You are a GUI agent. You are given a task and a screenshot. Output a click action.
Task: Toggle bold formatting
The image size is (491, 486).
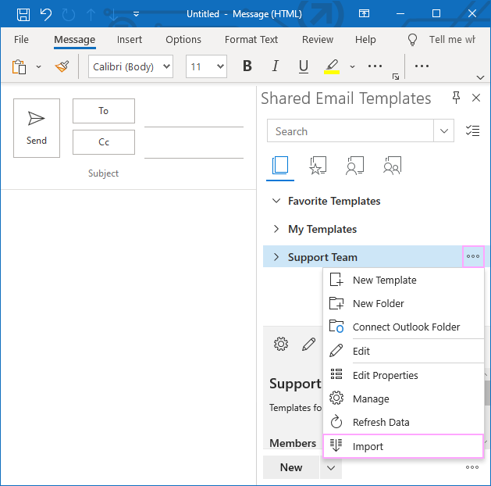(x=247, y=66)
